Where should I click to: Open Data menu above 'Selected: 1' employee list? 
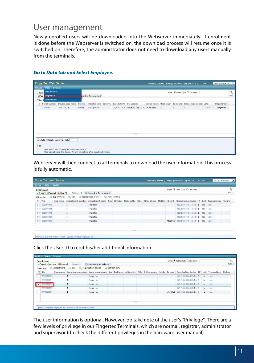(47, 256)
